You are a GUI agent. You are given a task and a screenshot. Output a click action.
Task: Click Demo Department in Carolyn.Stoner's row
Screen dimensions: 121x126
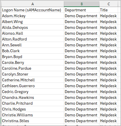82,74
